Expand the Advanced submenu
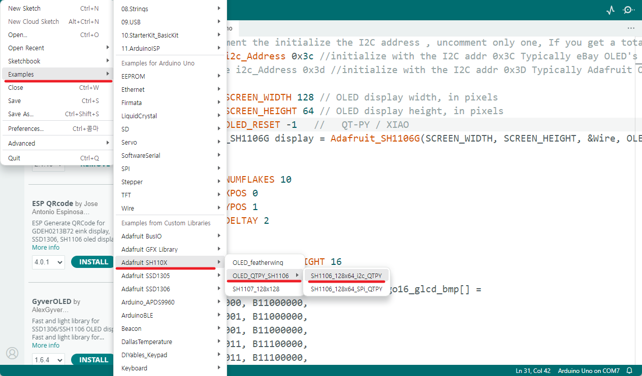The image size is (642, 376). 57,144
